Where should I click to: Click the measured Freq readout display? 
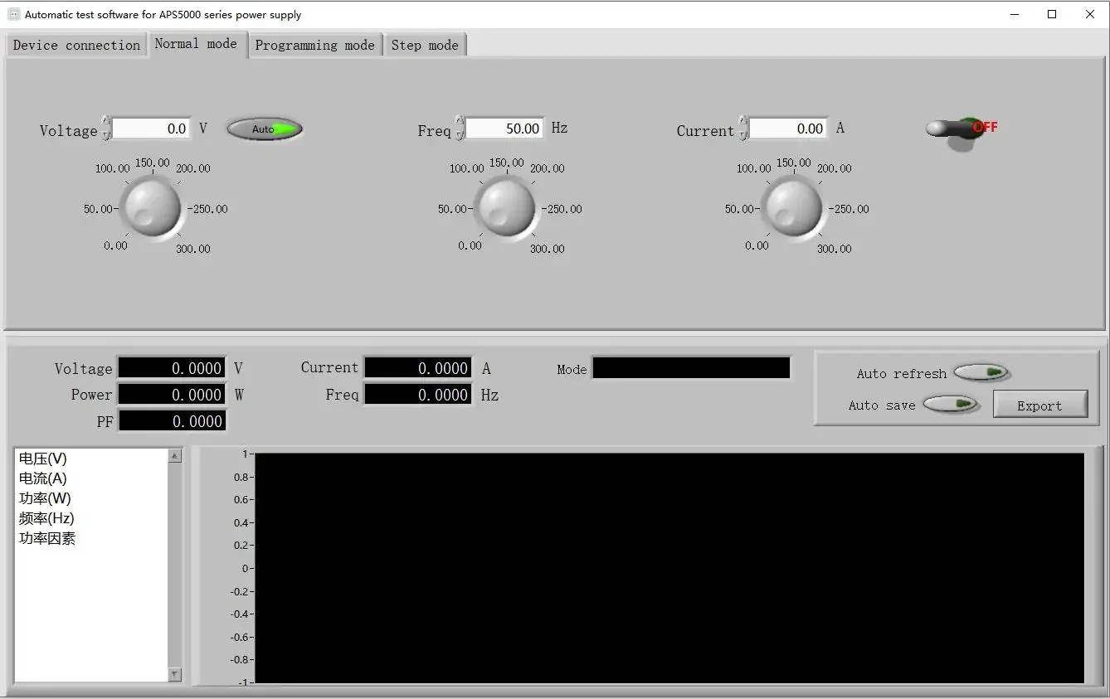click(x=418, y=395)
